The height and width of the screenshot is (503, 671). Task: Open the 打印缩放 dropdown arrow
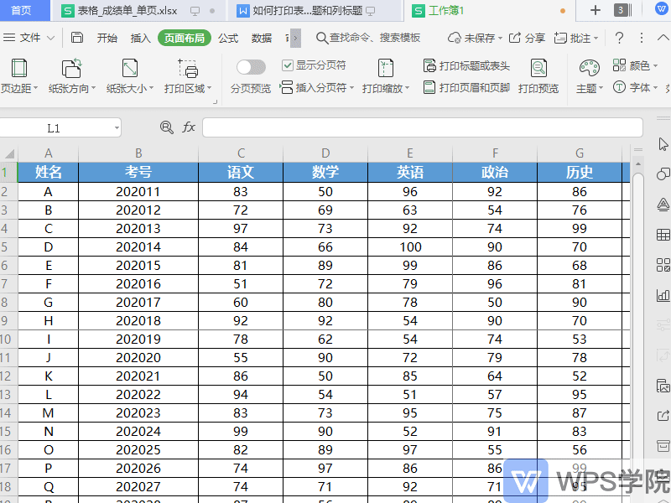[x=407, y=88]
